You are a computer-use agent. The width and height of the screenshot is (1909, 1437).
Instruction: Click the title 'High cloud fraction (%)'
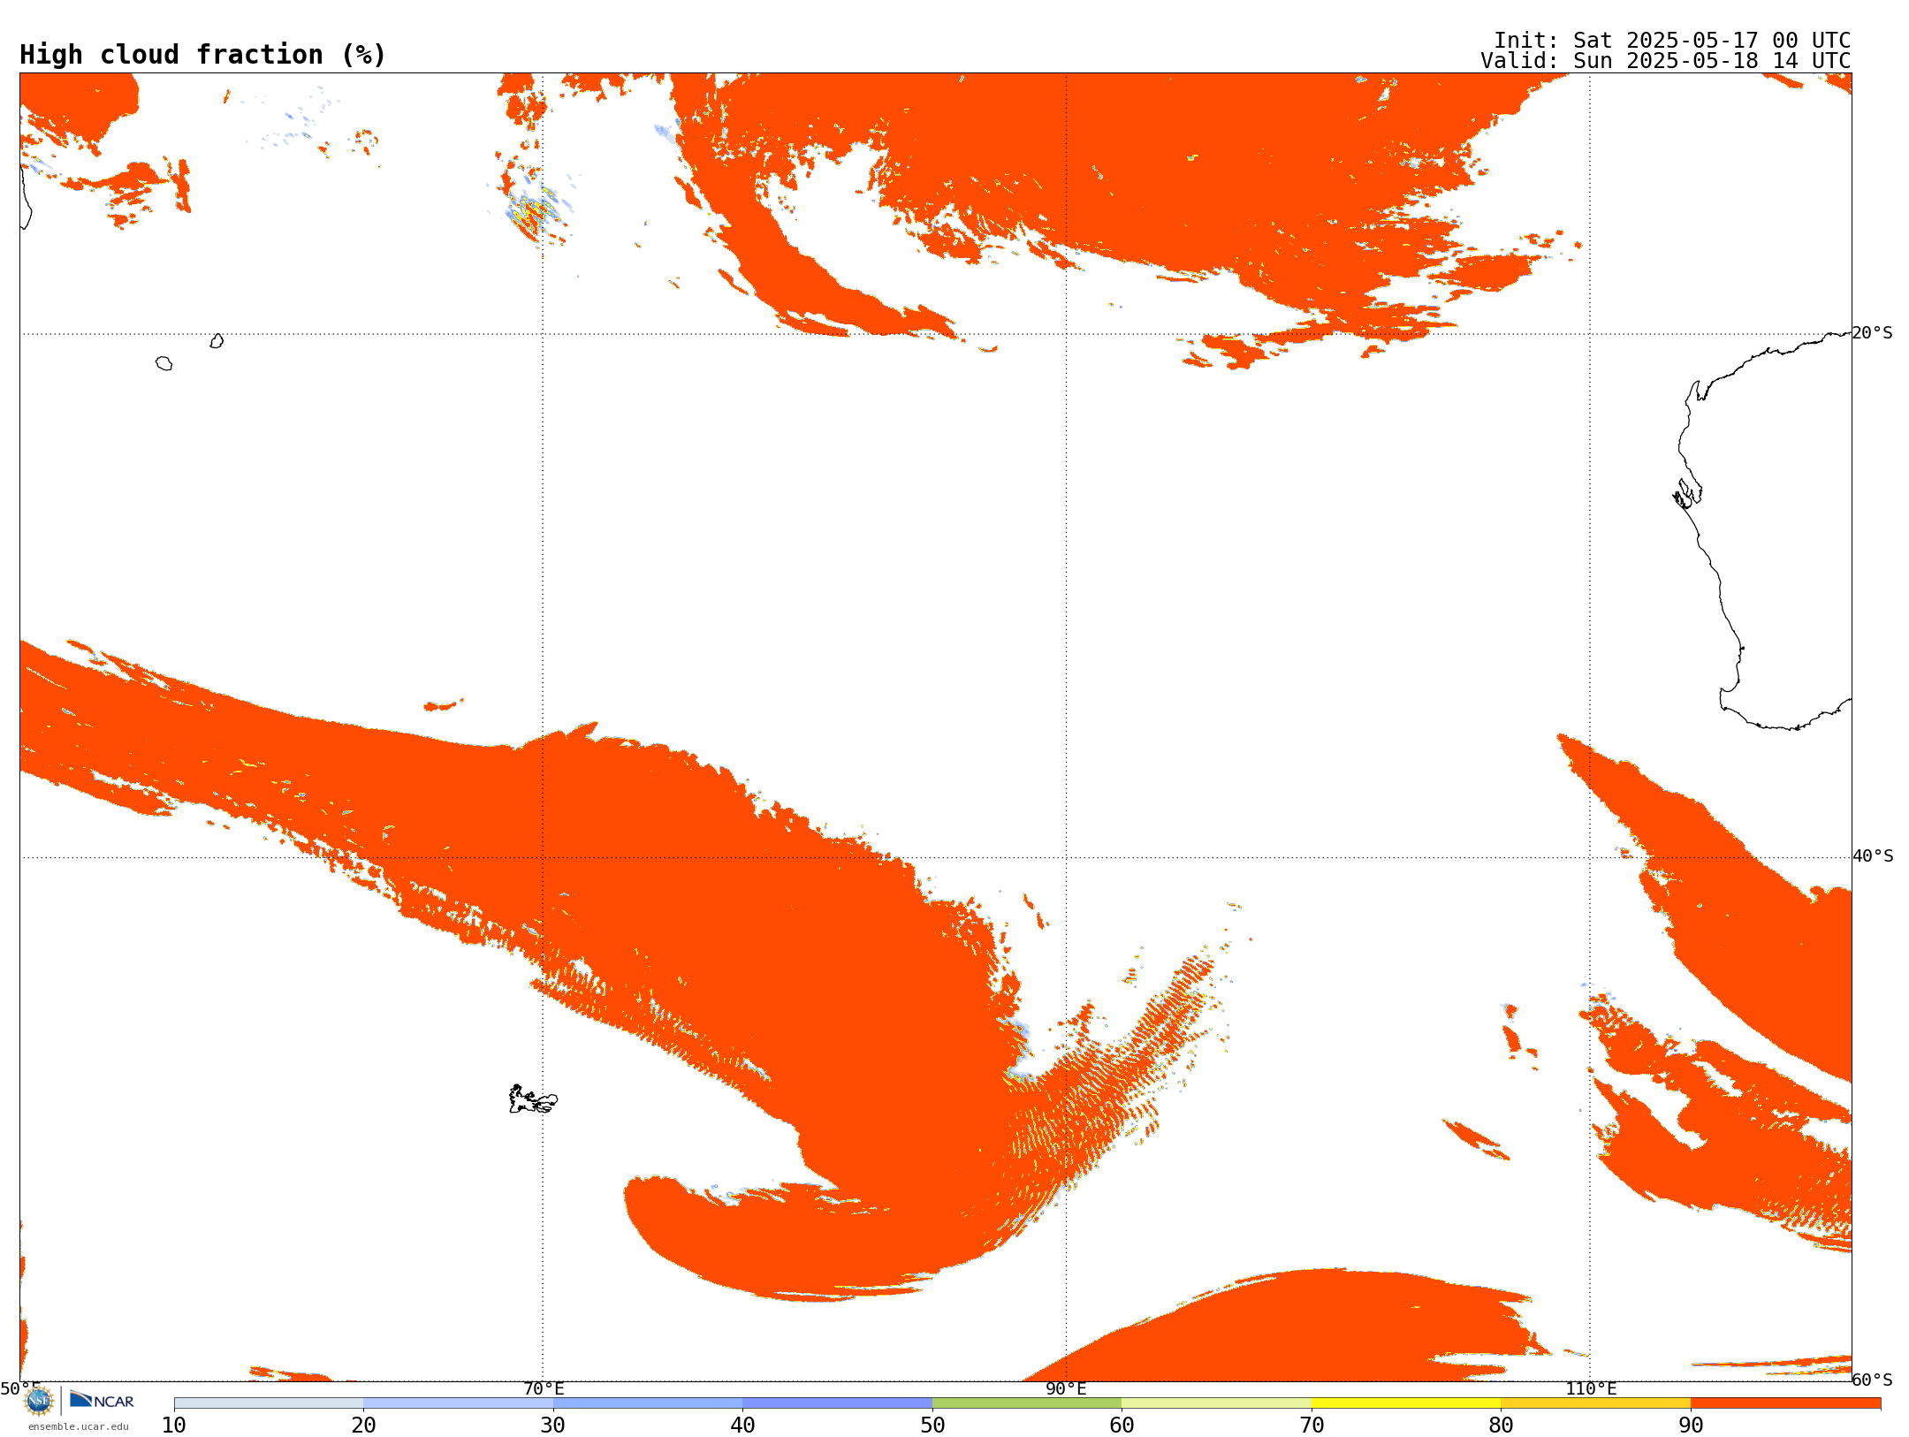tap(202, 55)
